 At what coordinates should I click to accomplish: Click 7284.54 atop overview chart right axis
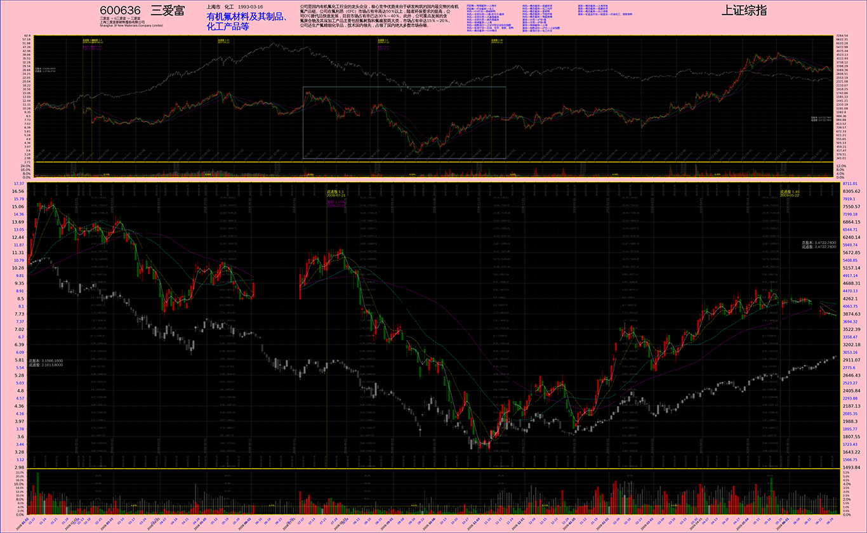tap(842, 36)
